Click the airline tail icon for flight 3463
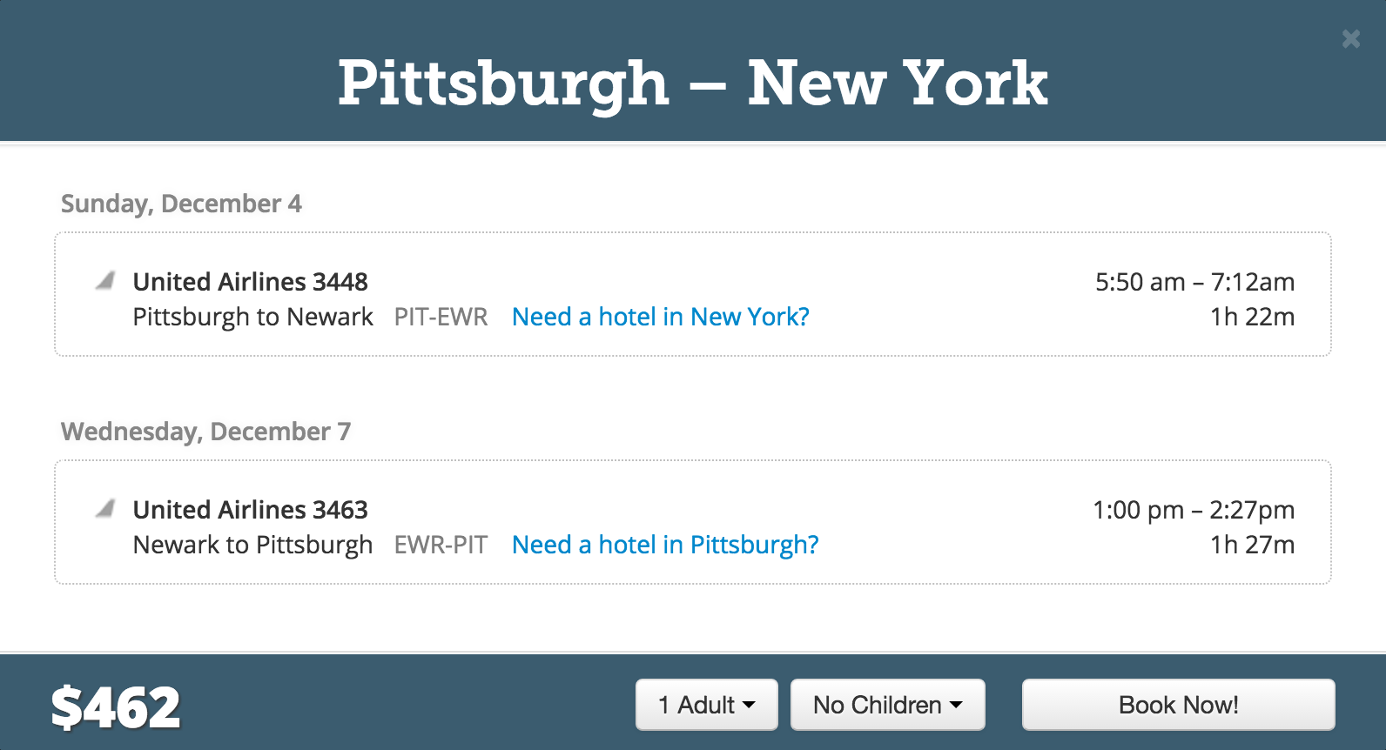This screenshot has height=750, width=1386. click(105, 508)
